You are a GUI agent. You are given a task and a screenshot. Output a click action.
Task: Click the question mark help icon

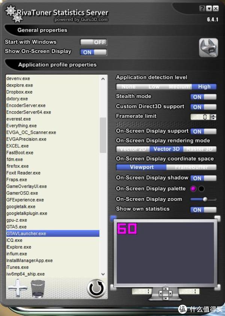point(202,9)
